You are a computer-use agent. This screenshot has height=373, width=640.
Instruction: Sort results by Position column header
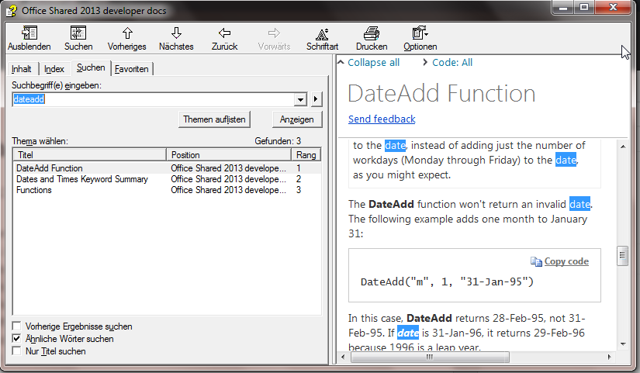[x=229, y=154]
